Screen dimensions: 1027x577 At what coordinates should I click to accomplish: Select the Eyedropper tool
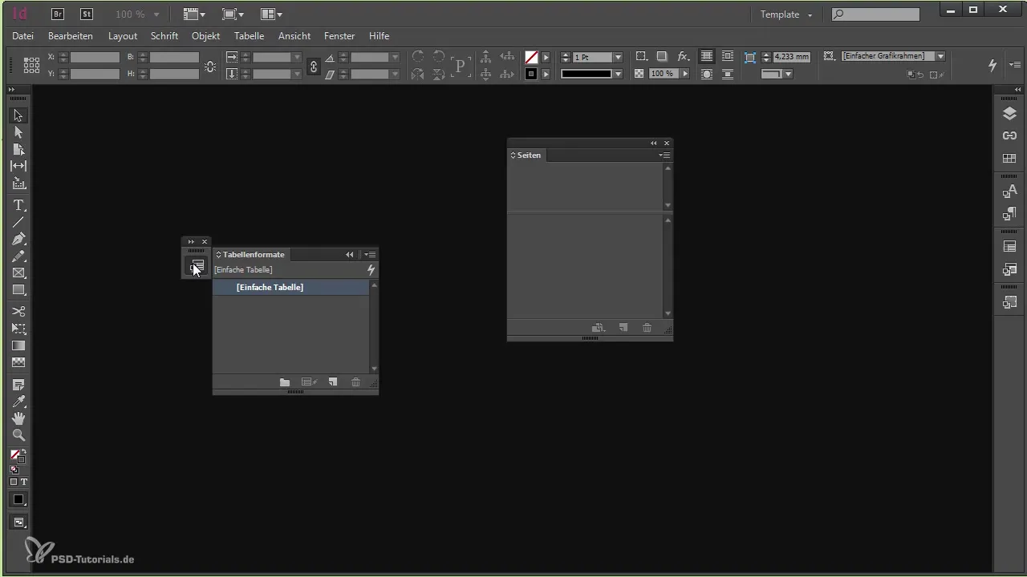coord(18,401)
